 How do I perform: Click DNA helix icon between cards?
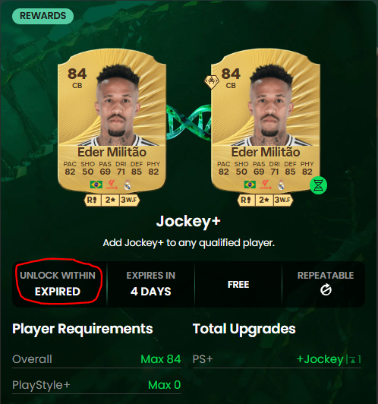tap(188, 123)
